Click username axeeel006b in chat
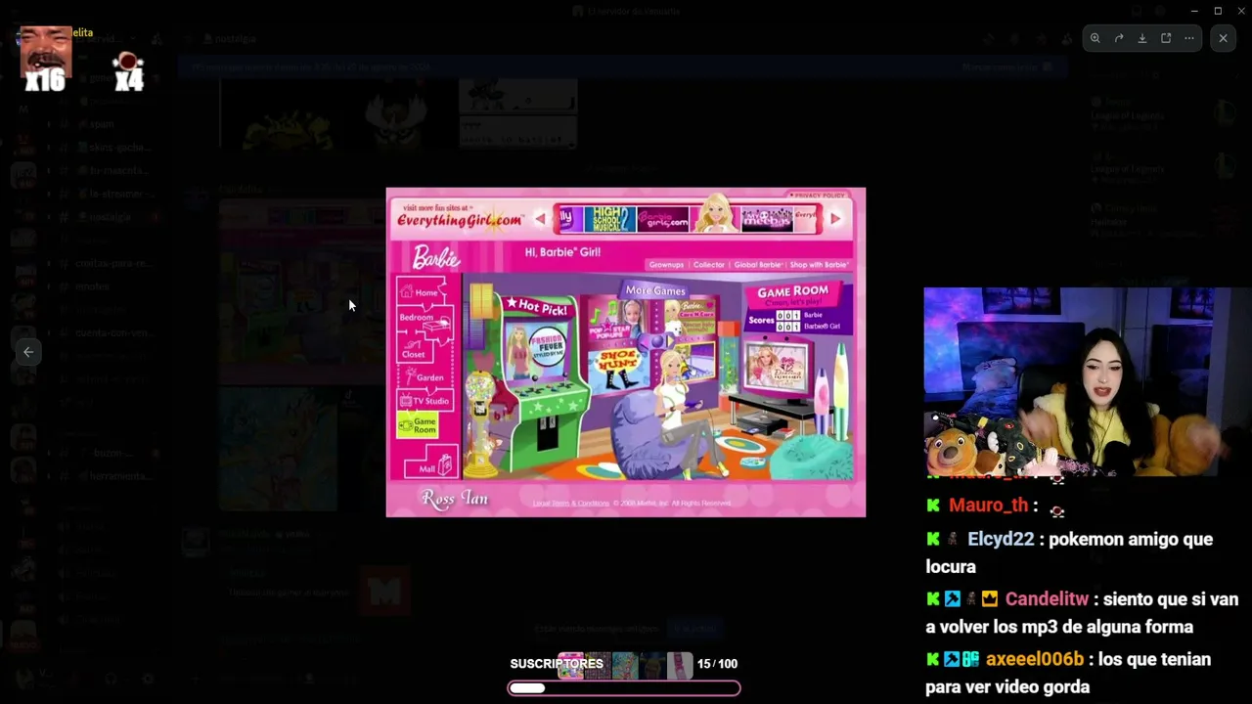The image size is (1252, 704). coord(1035,660)
